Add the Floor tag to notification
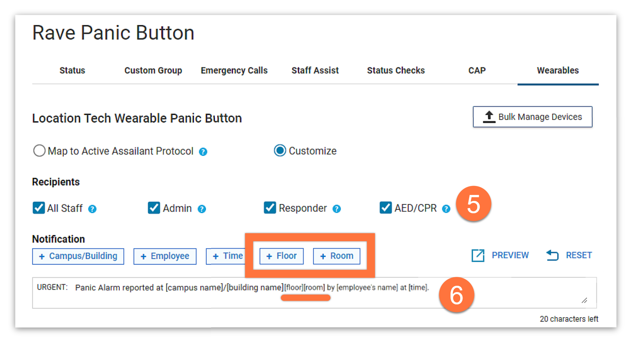 (x=282, y=256)
